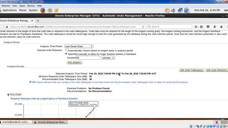This screenshot has height=128, width=228.
Task: Select automatically chosen undo retention option
Action: (x=66, y=50)
